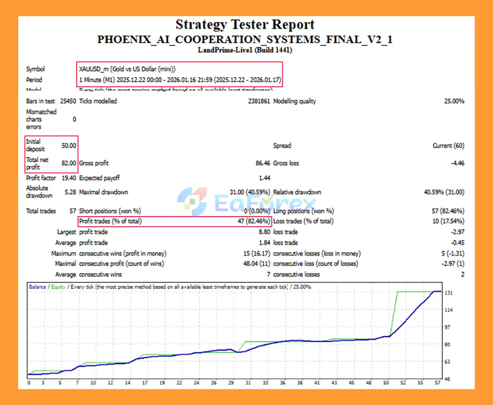The image size is (493, 405).
Task: Click the Initial deposit value 50.00
Action: pos(69,146)
